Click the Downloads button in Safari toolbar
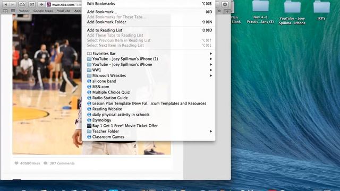340x191 pixels. click(225, 4)
